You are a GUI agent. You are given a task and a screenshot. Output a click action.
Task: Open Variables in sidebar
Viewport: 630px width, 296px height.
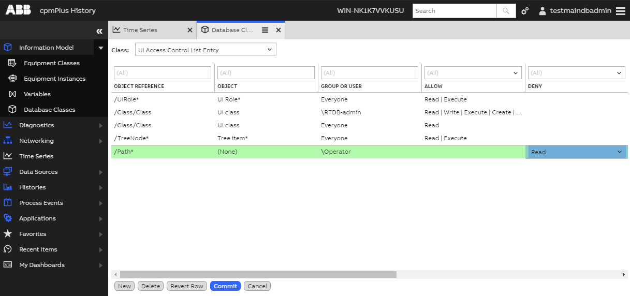[37, 94]
